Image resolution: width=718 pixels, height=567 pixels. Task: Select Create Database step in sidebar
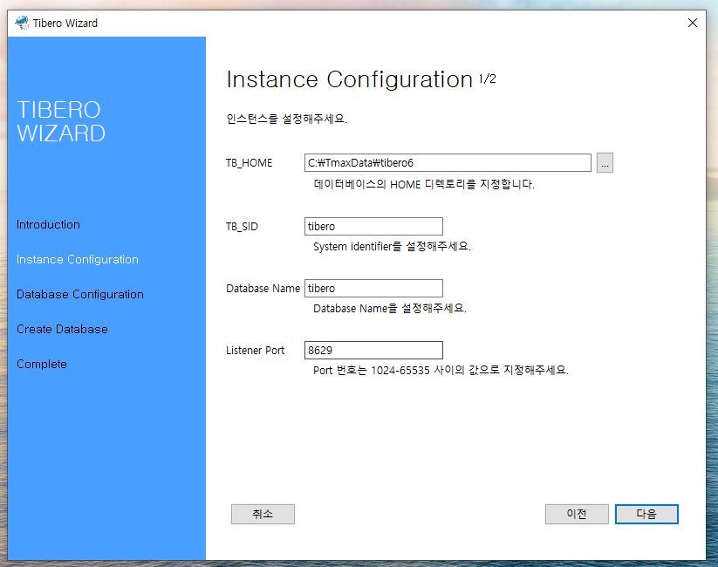pos(62,330)
